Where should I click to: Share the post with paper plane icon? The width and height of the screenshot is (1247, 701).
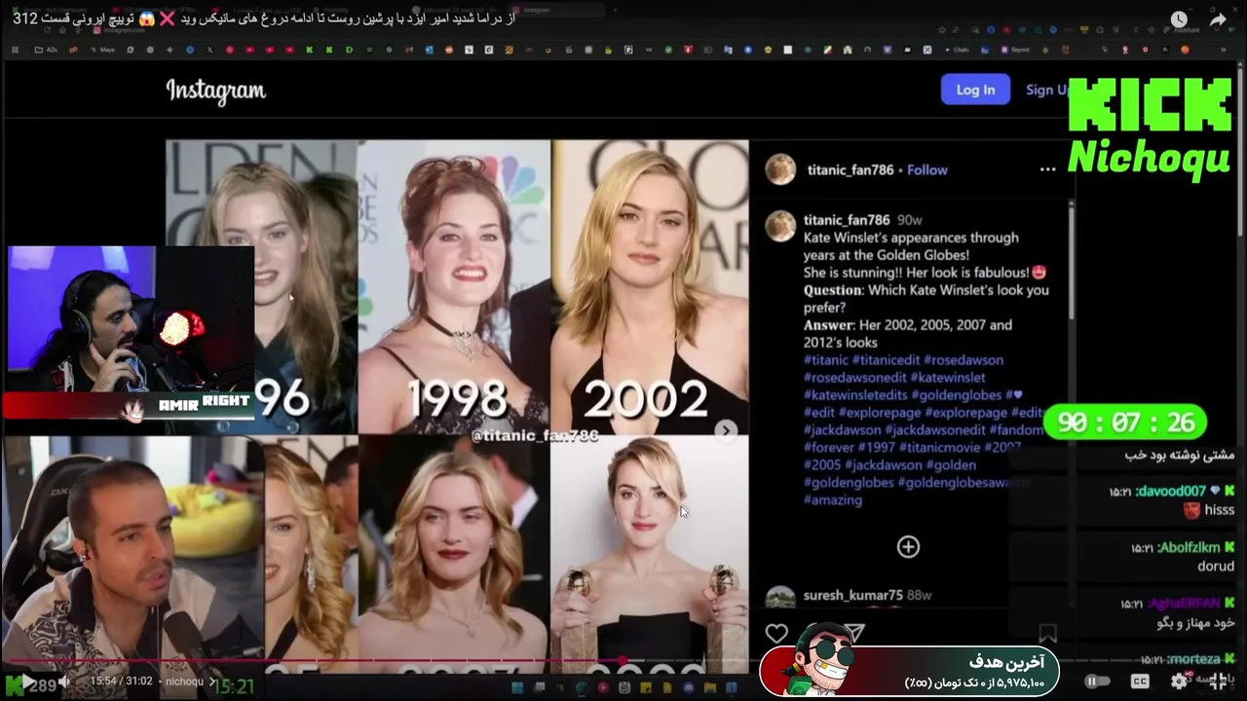coord(854,633)
